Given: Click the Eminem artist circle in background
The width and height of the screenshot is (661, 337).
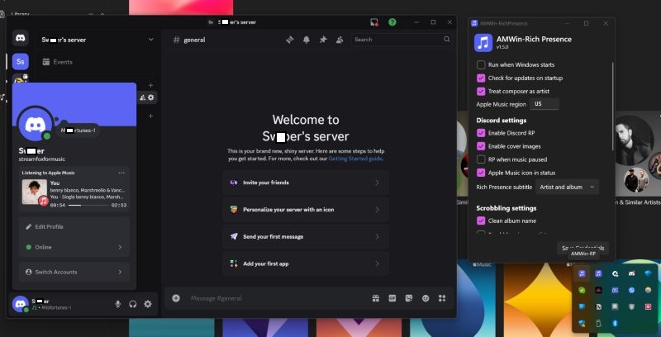Looking at the screenshot, I should pos(633,140).
